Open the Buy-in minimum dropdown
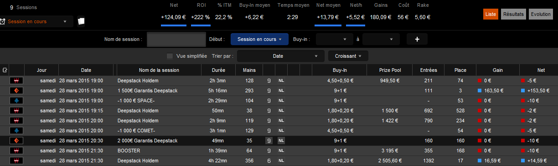Image resolution: width=558 pixels, height=166 pixels. [x=334, y=39]
